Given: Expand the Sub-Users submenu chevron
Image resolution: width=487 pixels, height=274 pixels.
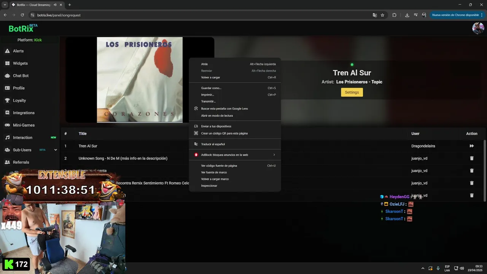Looking at the screenshot, I should [56, 150].
